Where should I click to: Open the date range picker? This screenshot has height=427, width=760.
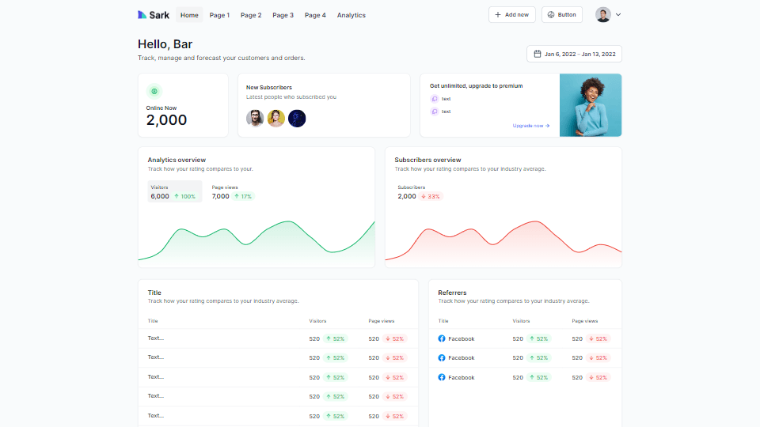574,54
